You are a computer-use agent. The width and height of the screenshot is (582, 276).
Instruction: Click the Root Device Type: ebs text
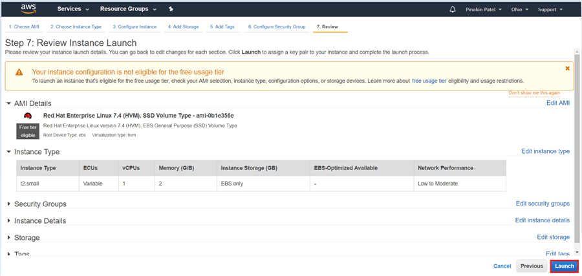pyautogui.click(x=65, y=135)
